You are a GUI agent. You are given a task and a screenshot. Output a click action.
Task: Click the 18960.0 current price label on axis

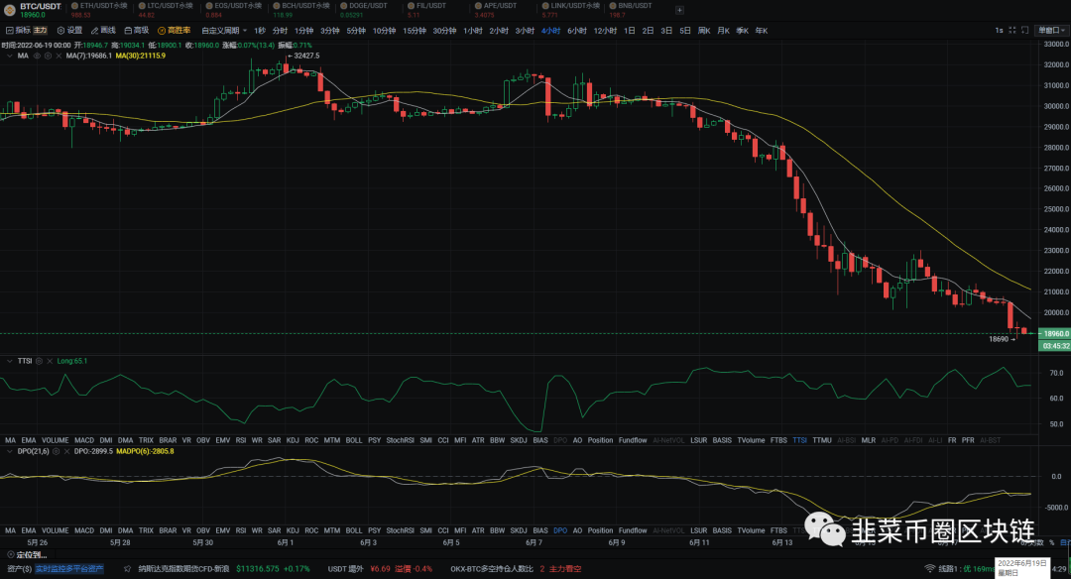click(1054, 334)
